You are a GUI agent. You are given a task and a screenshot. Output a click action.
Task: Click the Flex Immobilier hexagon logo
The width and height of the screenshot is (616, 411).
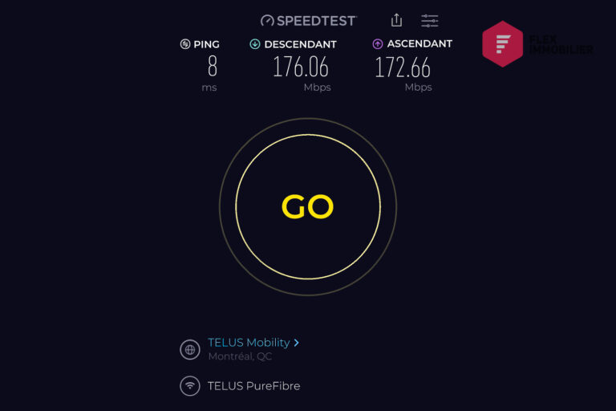pyautogui.click(x=502, y=43)
